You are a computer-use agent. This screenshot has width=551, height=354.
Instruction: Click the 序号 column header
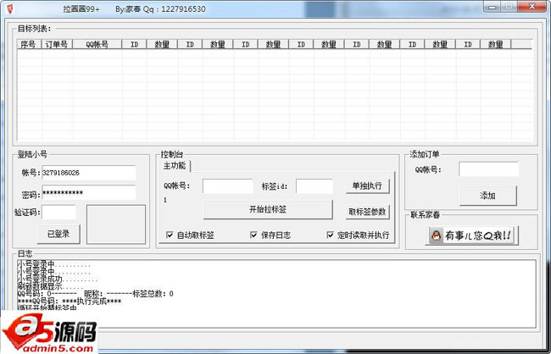coord(29,44)
